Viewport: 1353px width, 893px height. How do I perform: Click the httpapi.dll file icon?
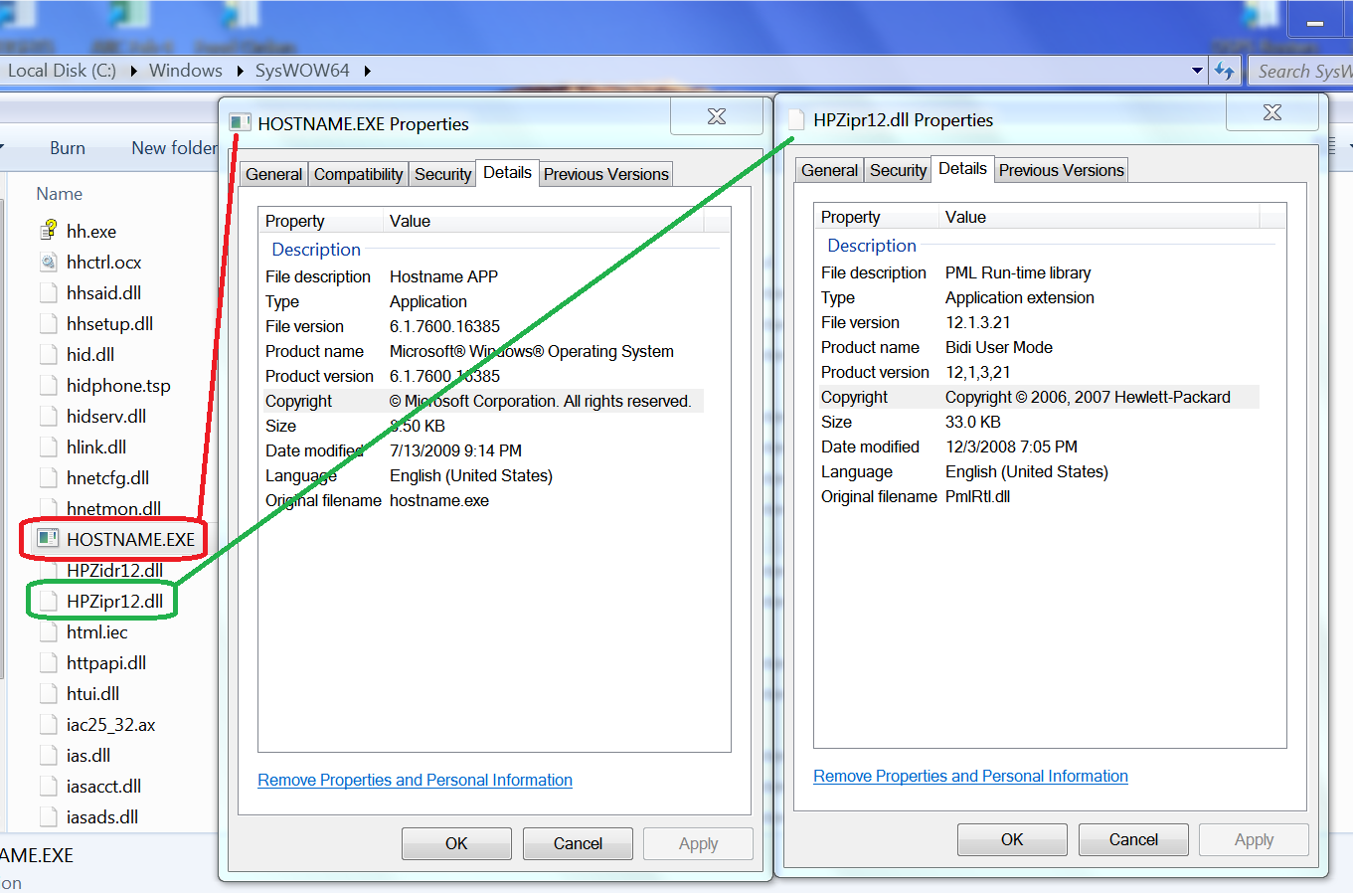pos(49,662)
